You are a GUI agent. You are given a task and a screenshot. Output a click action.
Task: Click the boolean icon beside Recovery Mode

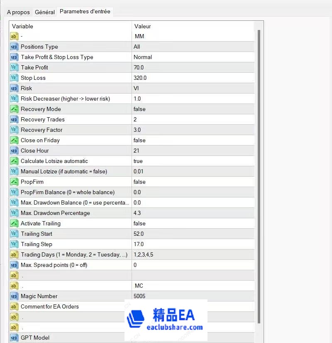point(14,109)
